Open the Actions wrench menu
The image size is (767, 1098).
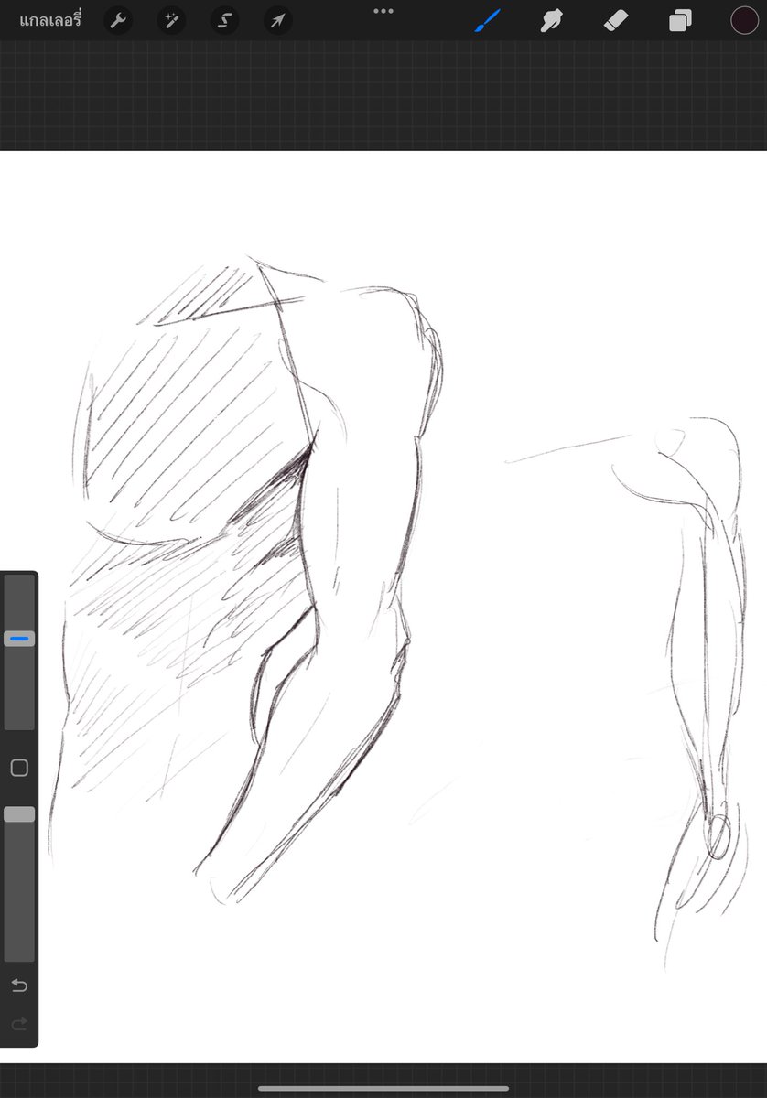point(119,20)
